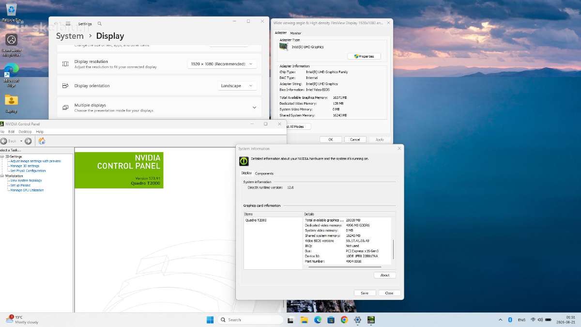Launch the Microsoft Edge desktop shortcut
Image resolution: width=581 pixels, height=327 pixels.
click(11, 75)
